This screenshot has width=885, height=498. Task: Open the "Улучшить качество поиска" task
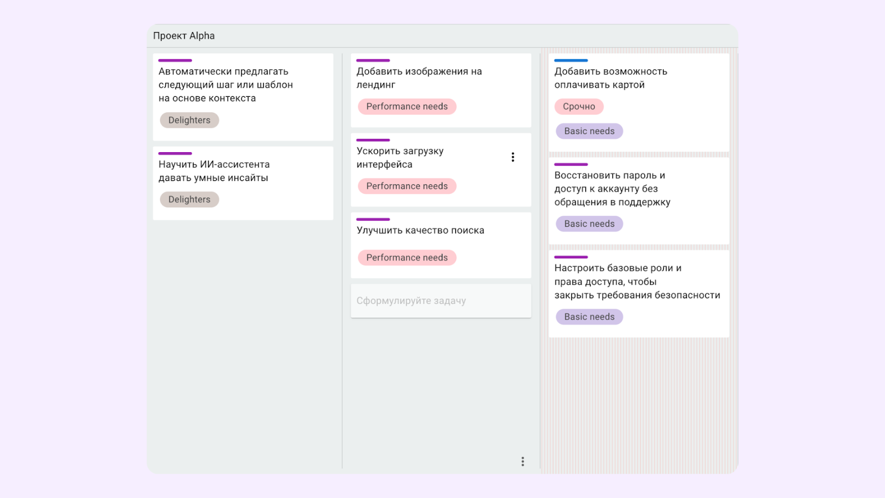tap(420, 231)
